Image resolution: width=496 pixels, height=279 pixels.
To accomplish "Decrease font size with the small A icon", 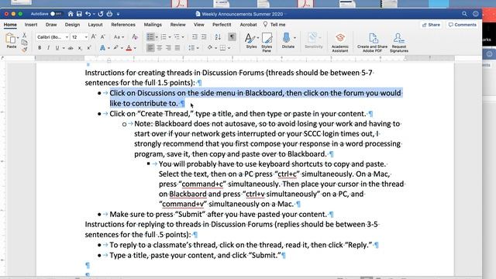I will click(102, 37).
